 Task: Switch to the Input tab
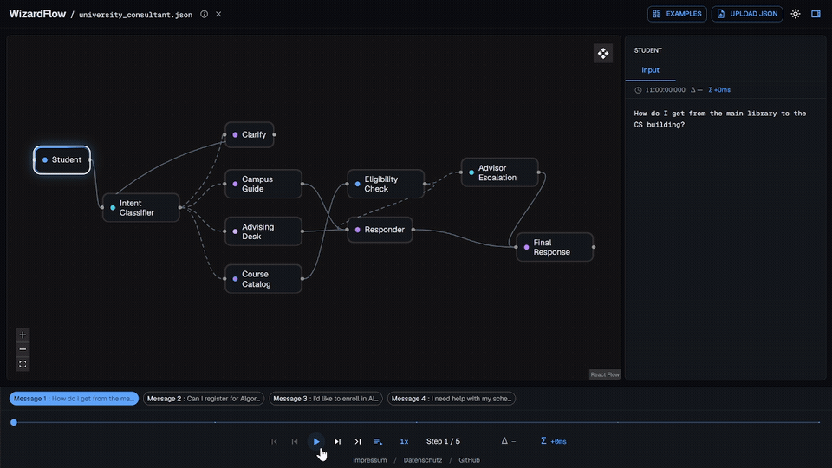click(x=650, y=70)
